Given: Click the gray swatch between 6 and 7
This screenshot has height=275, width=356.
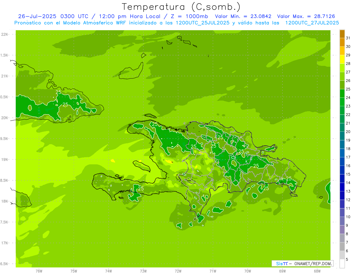Looking at the screenshot, I should pyautogui.click(x=342, y=247).
